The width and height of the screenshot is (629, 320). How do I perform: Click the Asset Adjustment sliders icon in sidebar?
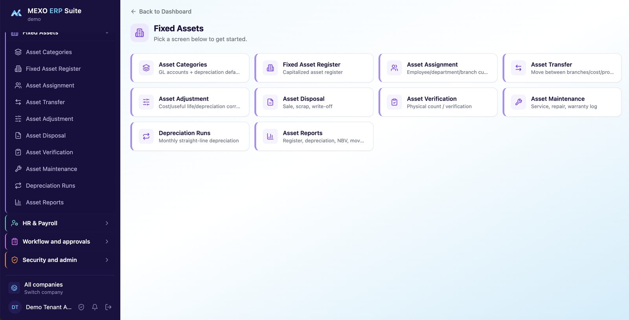(18, 119)
